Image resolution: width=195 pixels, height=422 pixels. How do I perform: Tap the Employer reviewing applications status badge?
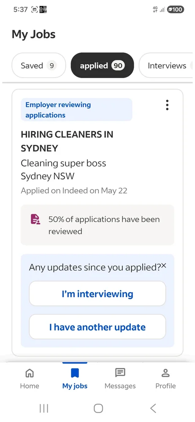(x=76, y=110)
